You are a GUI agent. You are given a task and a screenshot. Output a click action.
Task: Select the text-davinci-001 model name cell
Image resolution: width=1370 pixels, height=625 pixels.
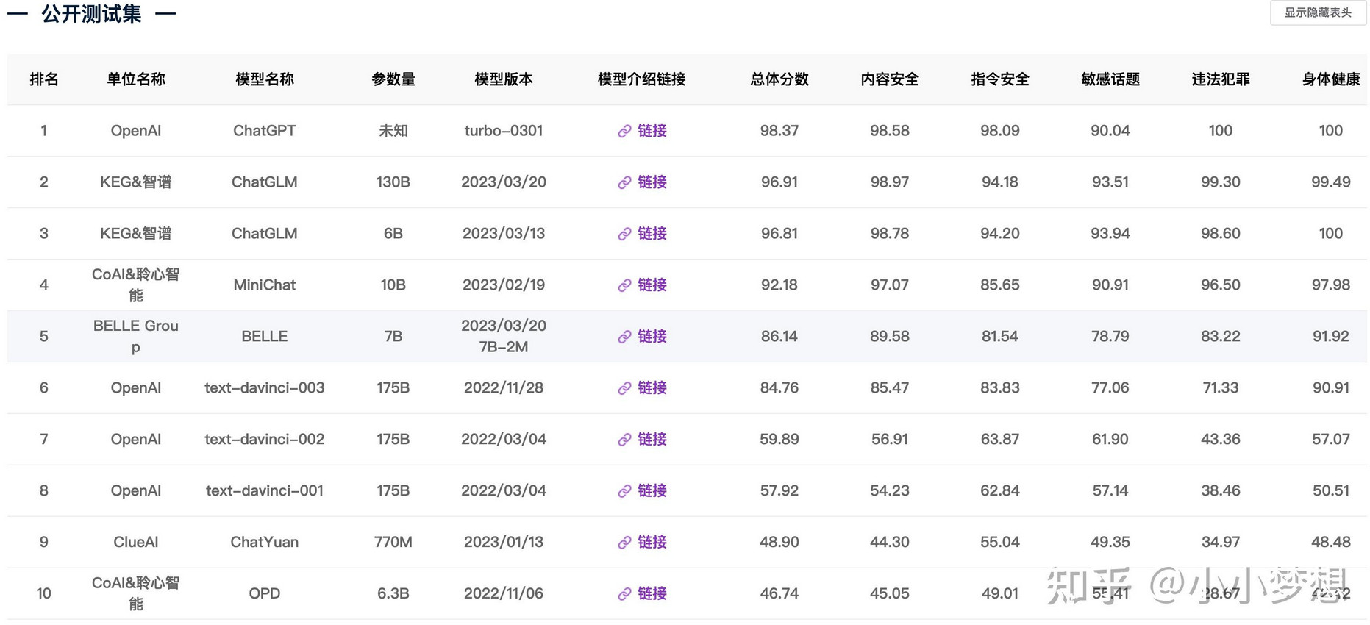pos(265,491)
